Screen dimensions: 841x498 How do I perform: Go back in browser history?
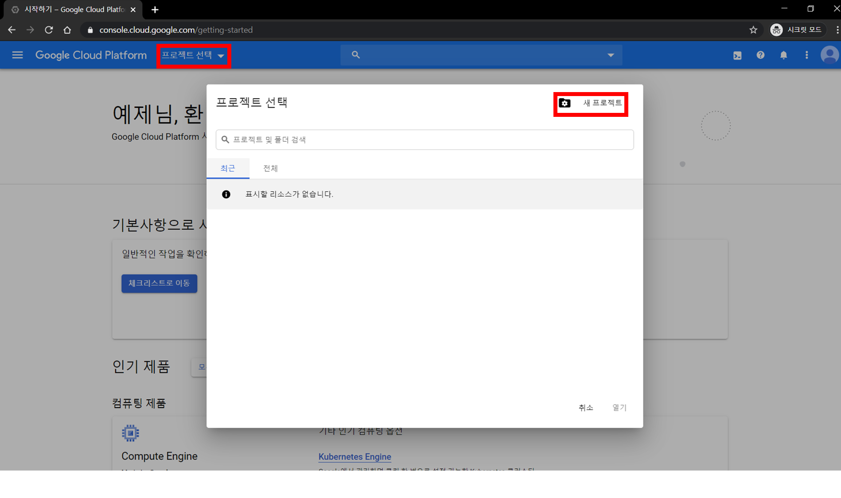coord(12,30)
